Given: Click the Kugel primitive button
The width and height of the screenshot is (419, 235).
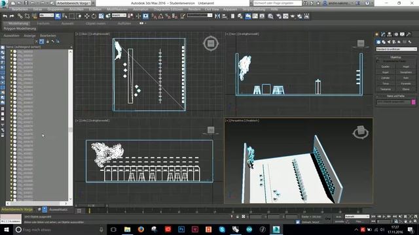Looking at the screenshot, I should (x=386, y=72).
